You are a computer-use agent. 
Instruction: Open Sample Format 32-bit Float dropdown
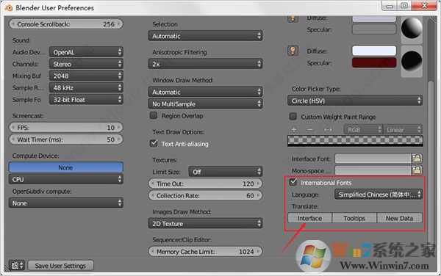click(86, 99)
